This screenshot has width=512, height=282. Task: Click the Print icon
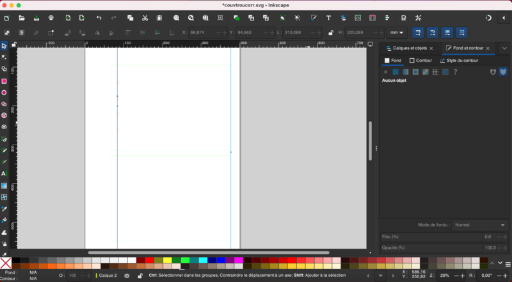point(51,18)
